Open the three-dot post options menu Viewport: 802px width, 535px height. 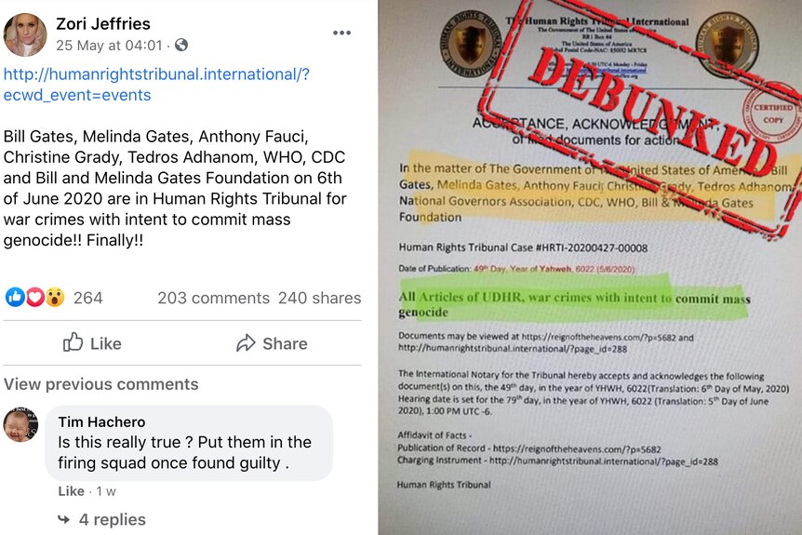(341, 33)
